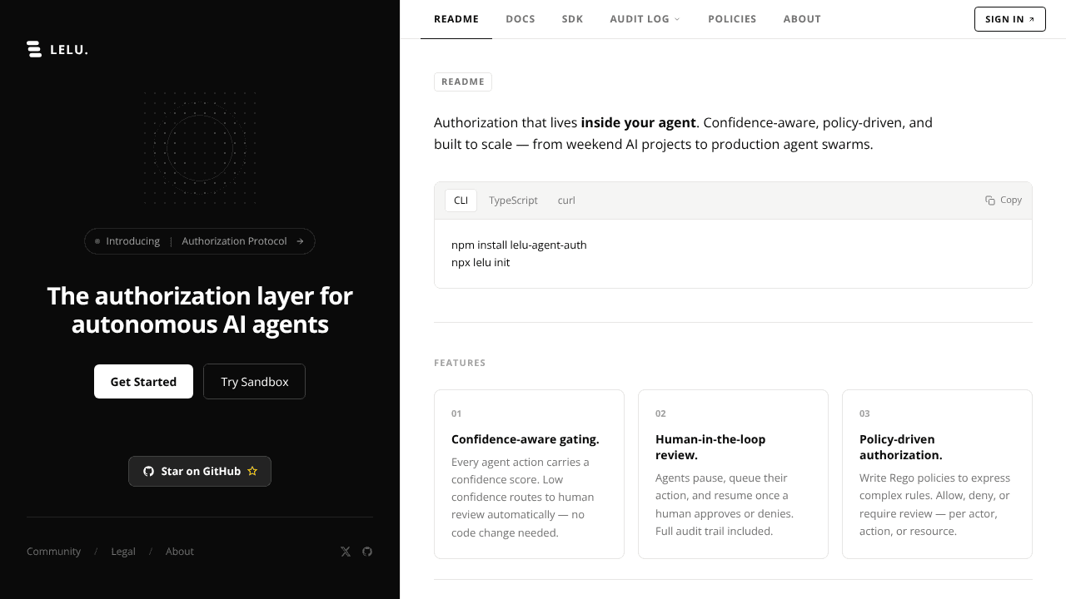This screenshot has width=1066, height=599.
Task: Click the arrow in Authorization Protocol pill
Action: coord(300,241)
